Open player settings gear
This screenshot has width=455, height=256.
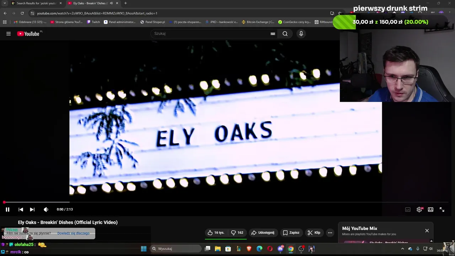pos(419,210)
